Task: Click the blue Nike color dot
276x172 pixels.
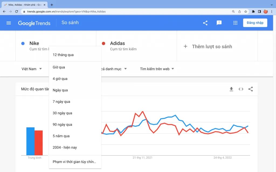Action: (x=23, y=43)
